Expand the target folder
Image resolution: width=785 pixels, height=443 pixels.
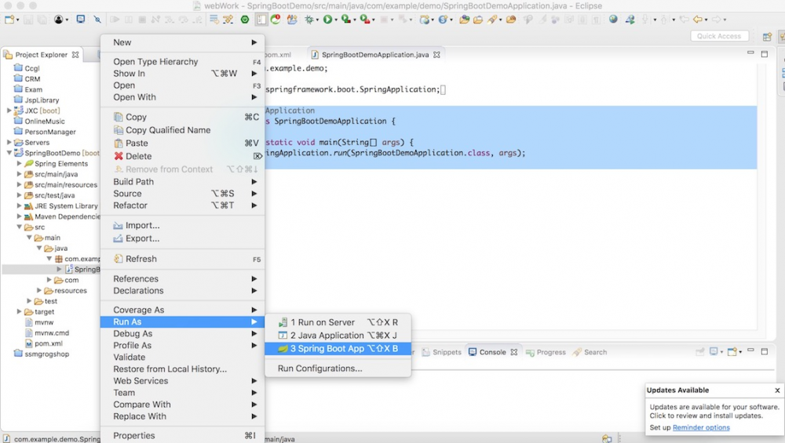point(19,311)
